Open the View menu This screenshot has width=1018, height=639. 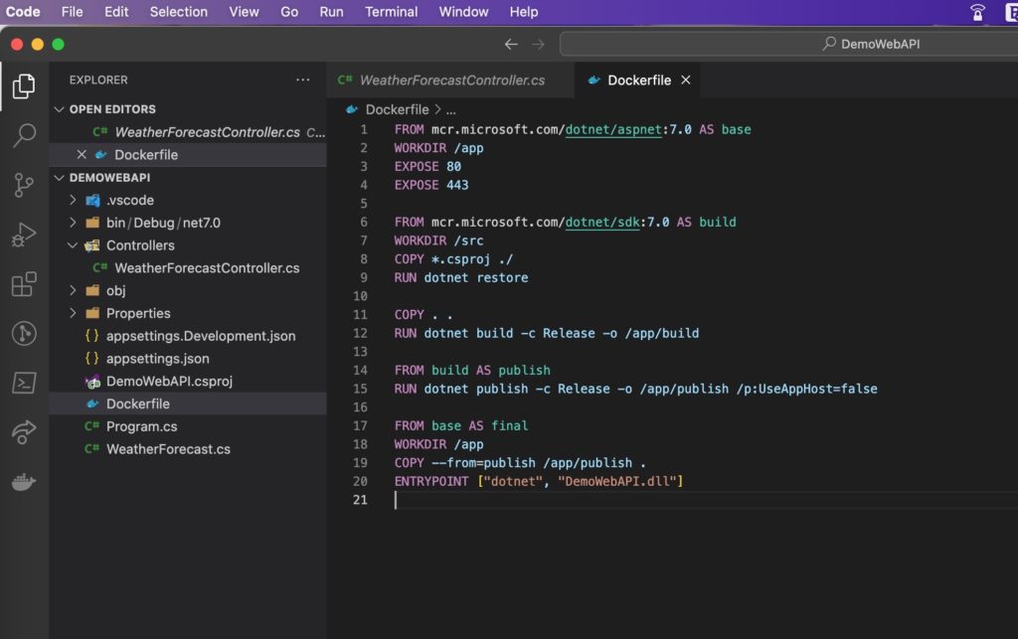point(244,12)
